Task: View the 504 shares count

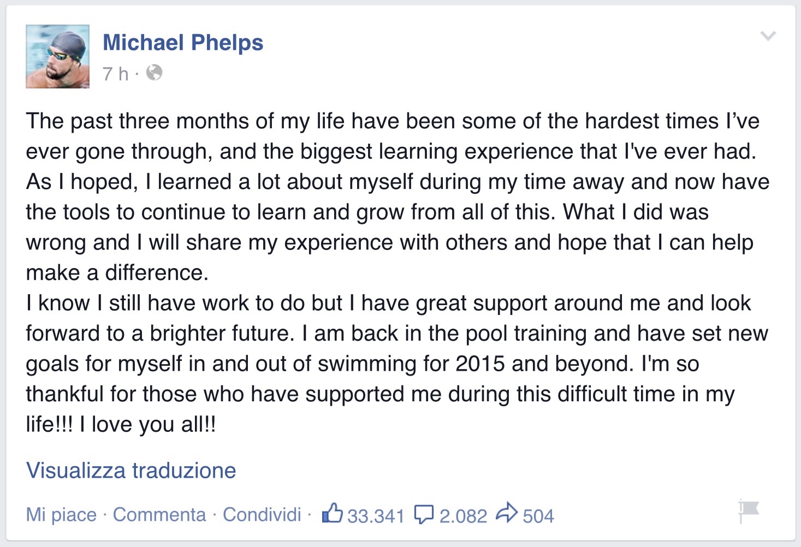Action: pos(538,516)
